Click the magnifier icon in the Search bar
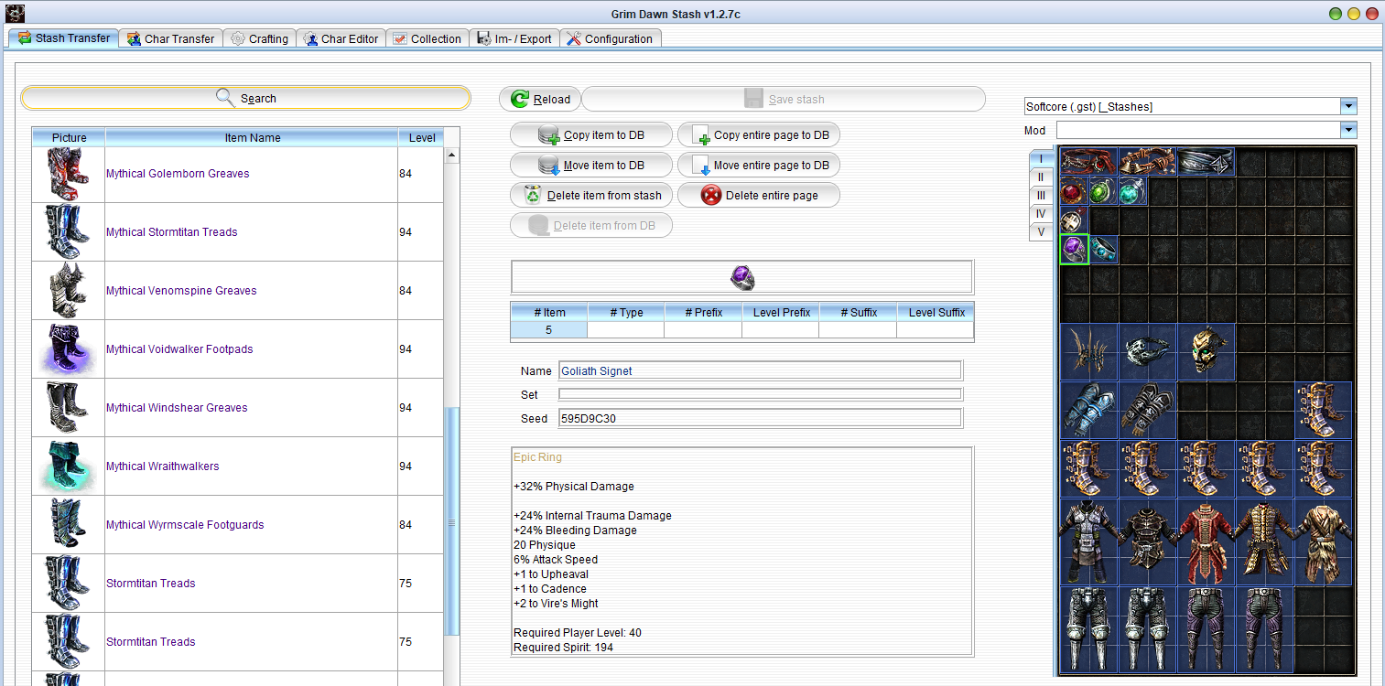The image size is (1385, 686). 224,98
